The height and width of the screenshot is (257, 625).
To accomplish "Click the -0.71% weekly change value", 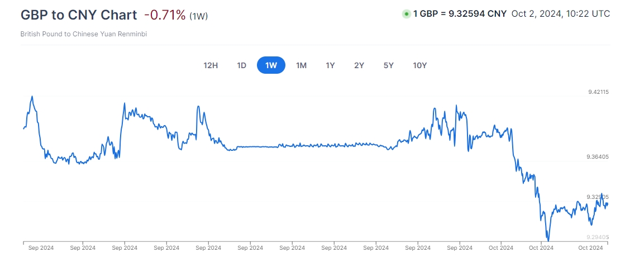I will tap(164, 15).
